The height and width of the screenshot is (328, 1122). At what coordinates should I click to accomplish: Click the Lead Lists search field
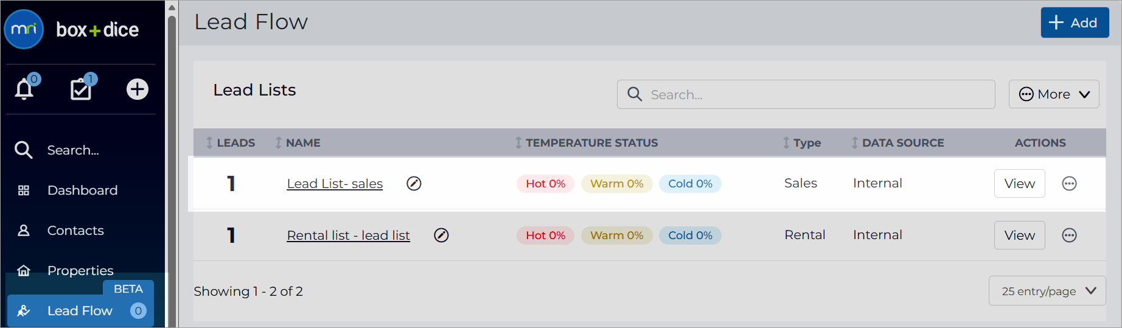click(x=806, y=94)
